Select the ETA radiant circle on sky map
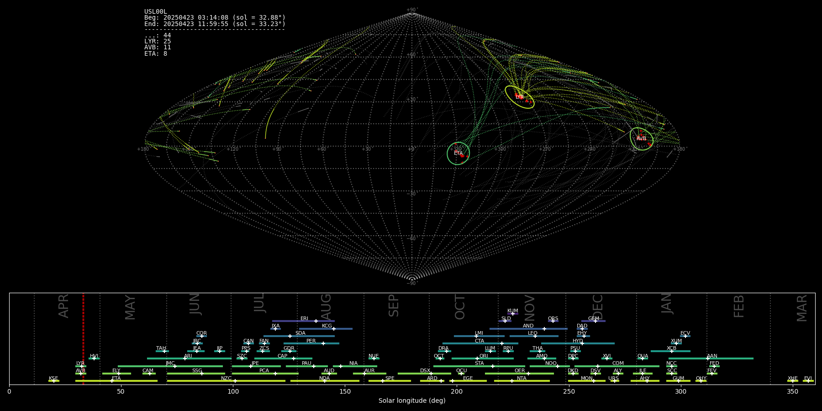 click(x=458, y=153)
